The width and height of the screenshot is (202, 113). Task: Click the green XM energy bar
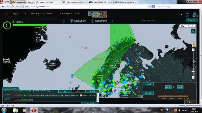pos(30,25)
